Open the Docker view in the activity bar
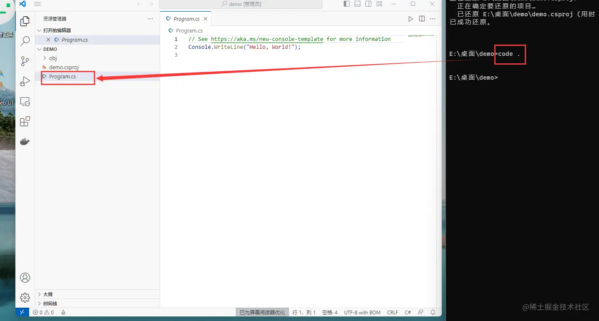This screenshot has height=321, width=599. [x=25, y=142]
